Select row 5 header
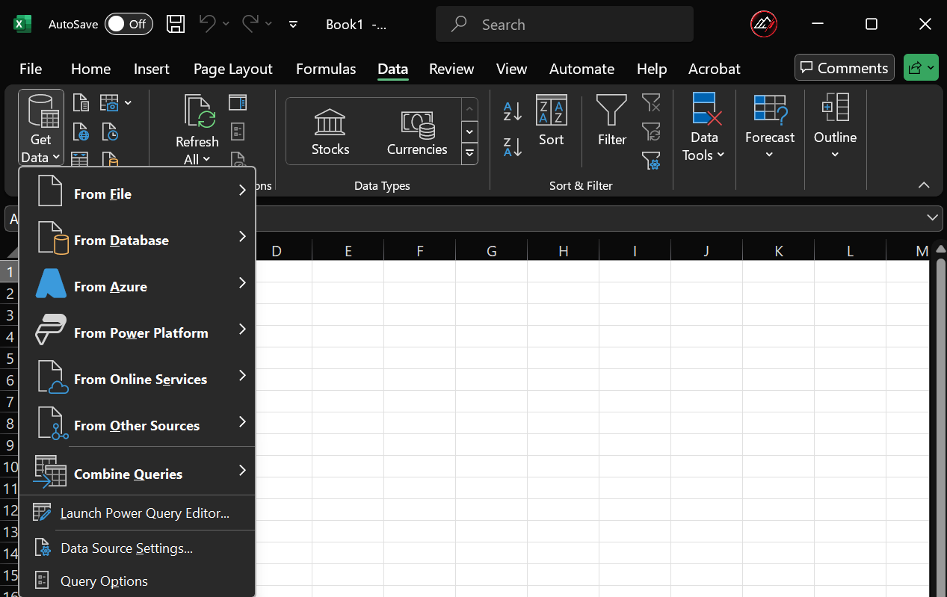This screenshot has width=947, height=597. 10,358
